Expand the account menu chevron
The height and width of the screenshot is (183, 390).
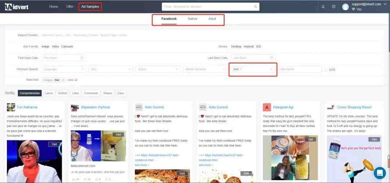385,4
